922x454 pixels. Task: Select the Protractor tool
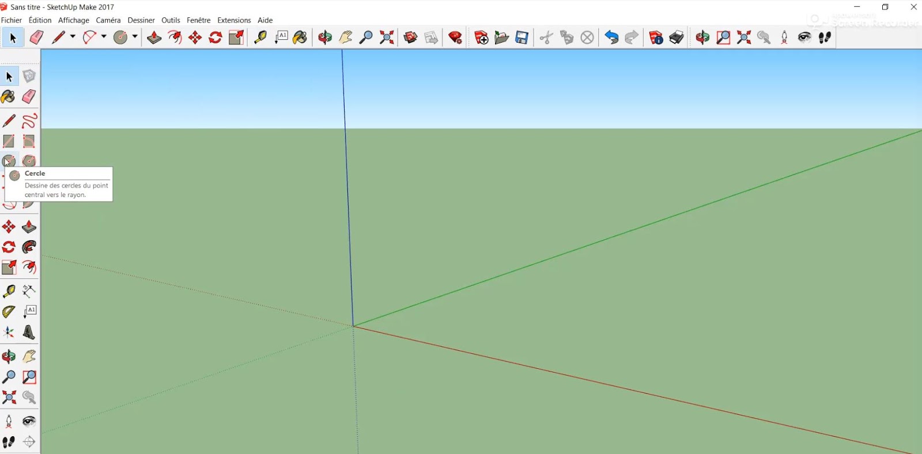pyautogui.click(x=9, y=312)
